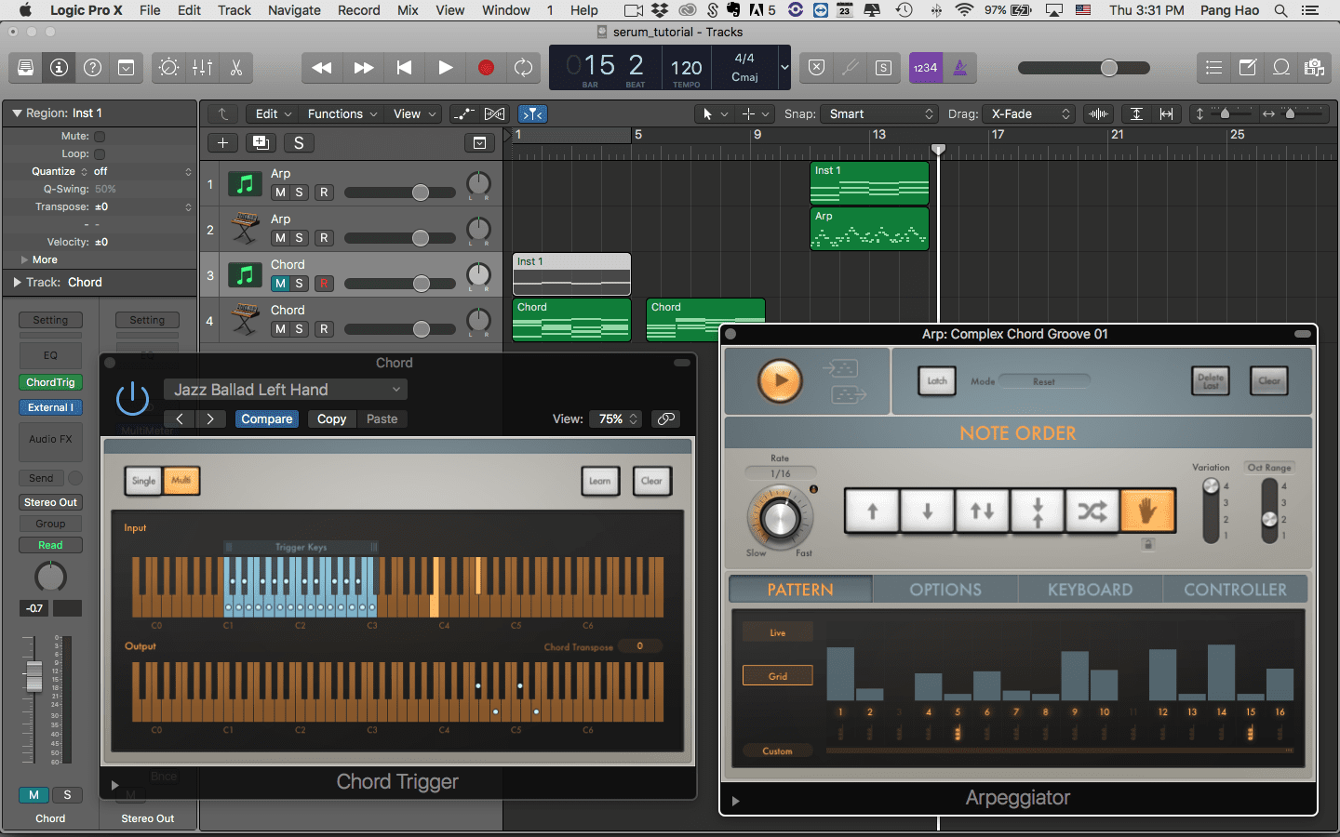Open the Navigate menu

[x=294, y=10]
